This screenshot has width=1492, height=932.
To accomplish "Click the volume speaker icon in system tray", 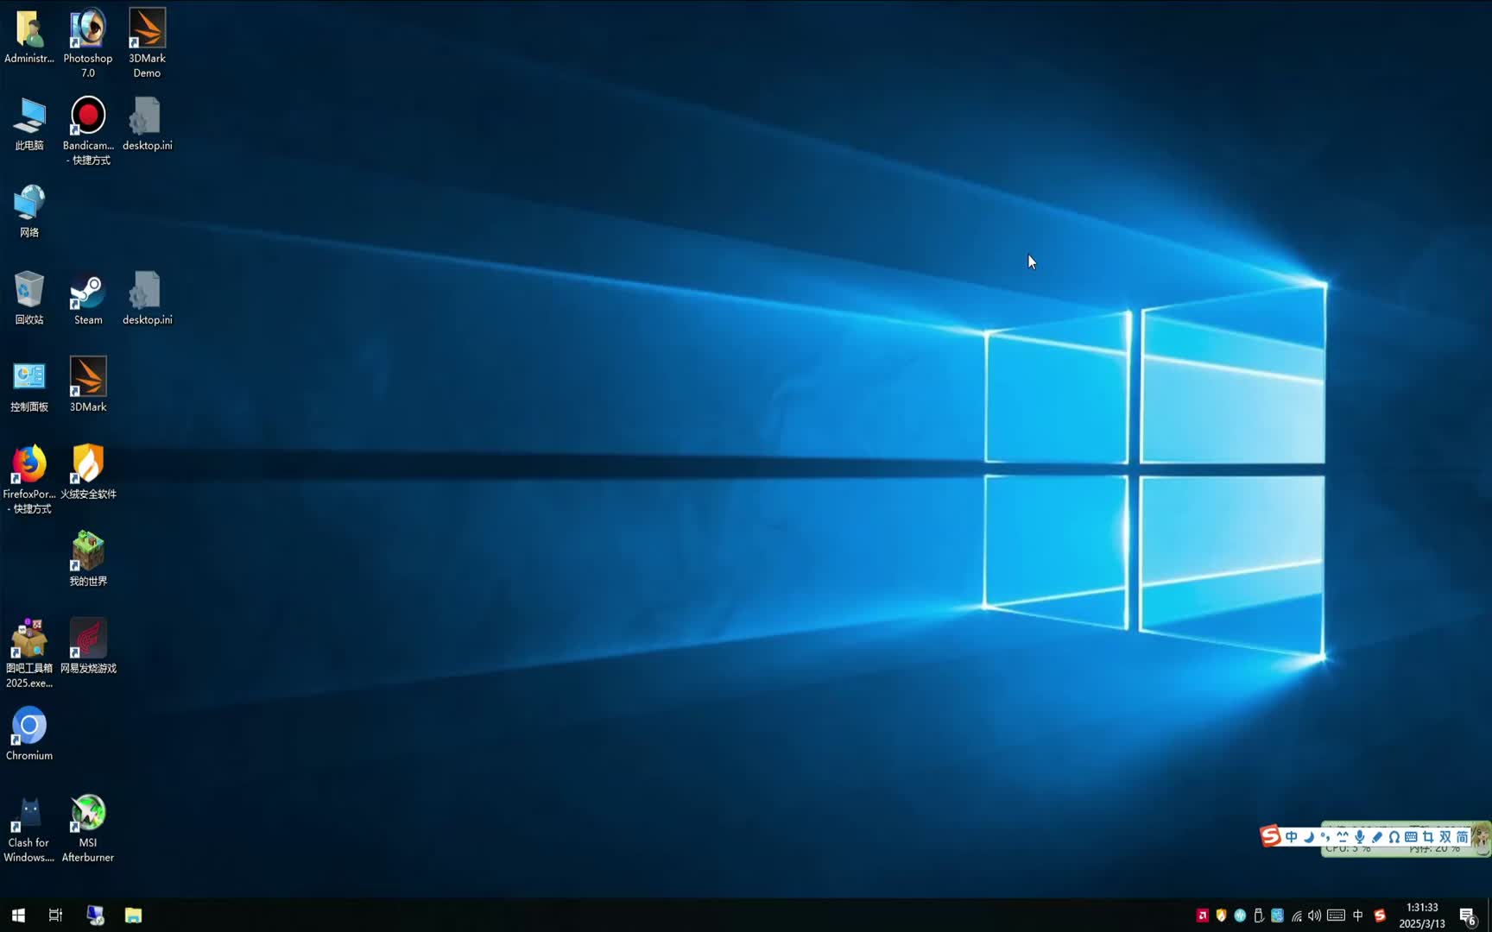I will pyautogui.click(x=1314, y=916).
